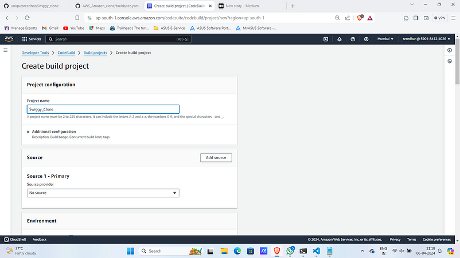Click the zoom magnifier in the address bar
460x258 pixels.
pyautogui.click(x=337, y=18)
